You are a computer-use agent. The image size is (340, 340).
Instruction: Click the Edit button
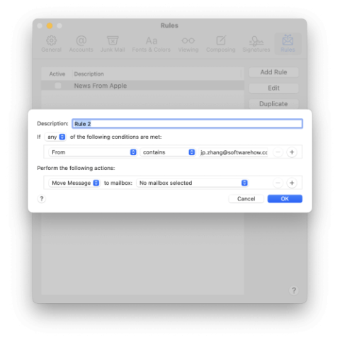click(x=273, y=88)
